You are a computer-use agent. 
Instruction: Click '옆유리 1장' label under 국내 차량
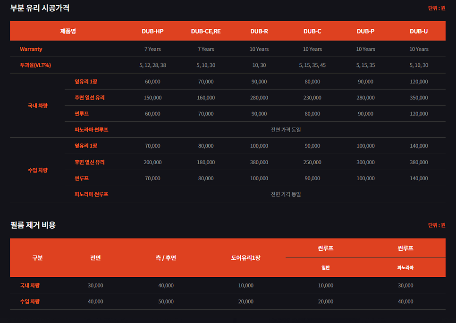tap(86, 82)
